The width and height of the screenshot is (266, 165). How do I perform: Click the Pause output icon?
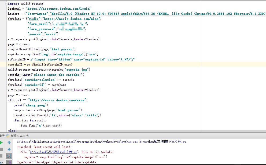(1, 156)
